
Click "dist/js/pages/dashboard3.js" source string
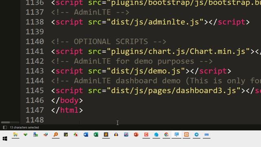click(x=174, y=91)
